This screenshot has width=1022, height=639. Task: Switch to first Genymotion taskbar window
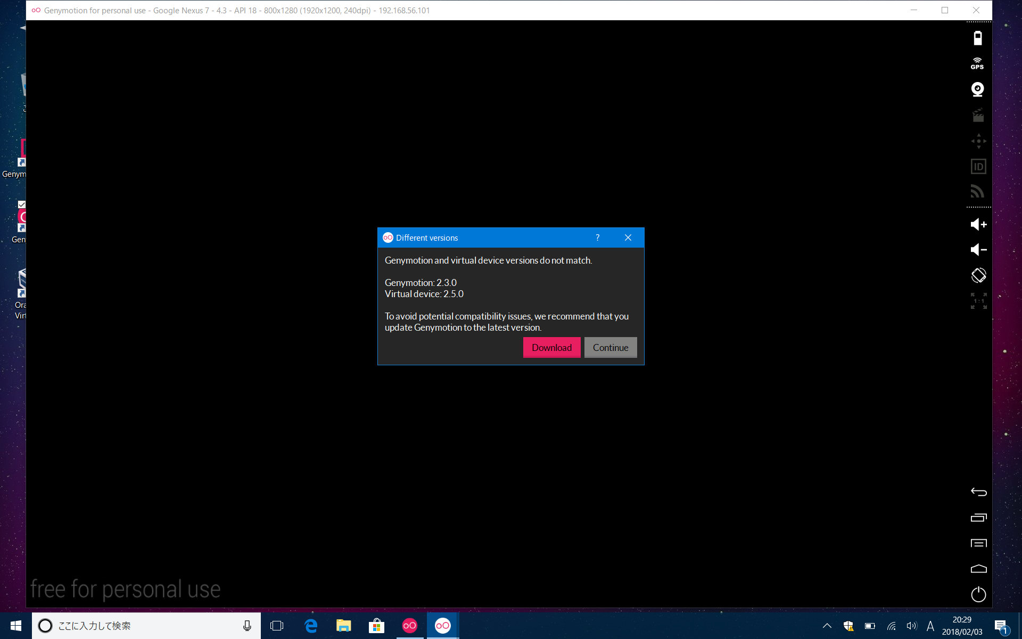tap(409, 626)
